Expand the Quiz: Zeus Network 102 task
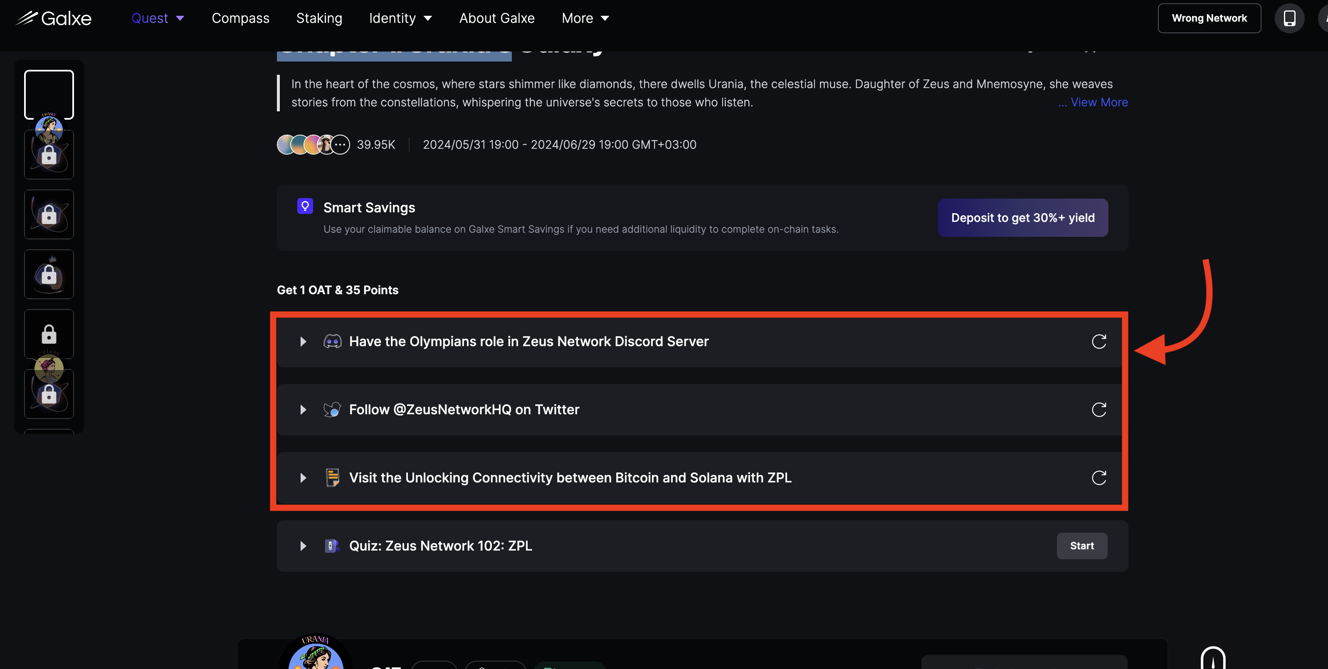This screenshot has height=669, width=1328. (x=303, y=546)
